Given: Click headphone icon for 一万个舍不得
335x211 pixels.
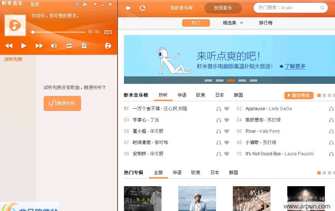Looking at the screenshot, I should [219, 109].
